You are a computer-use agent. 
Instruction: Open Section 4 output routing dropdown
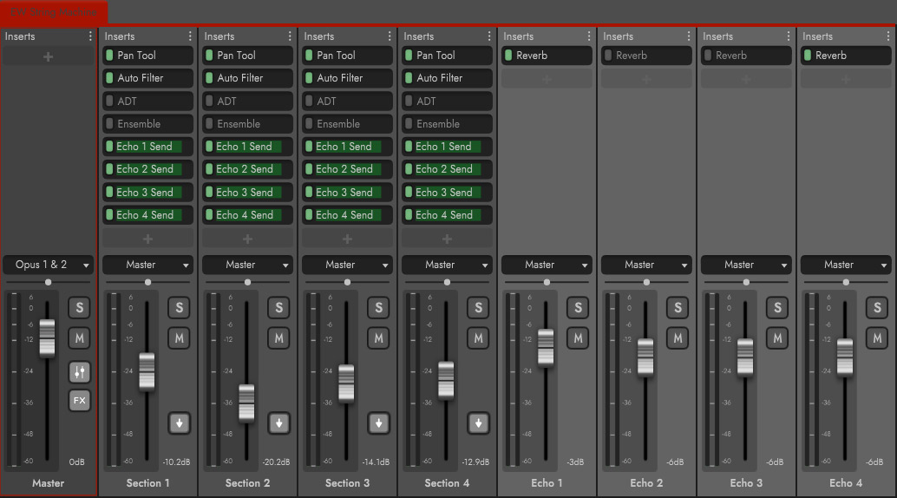447,265
